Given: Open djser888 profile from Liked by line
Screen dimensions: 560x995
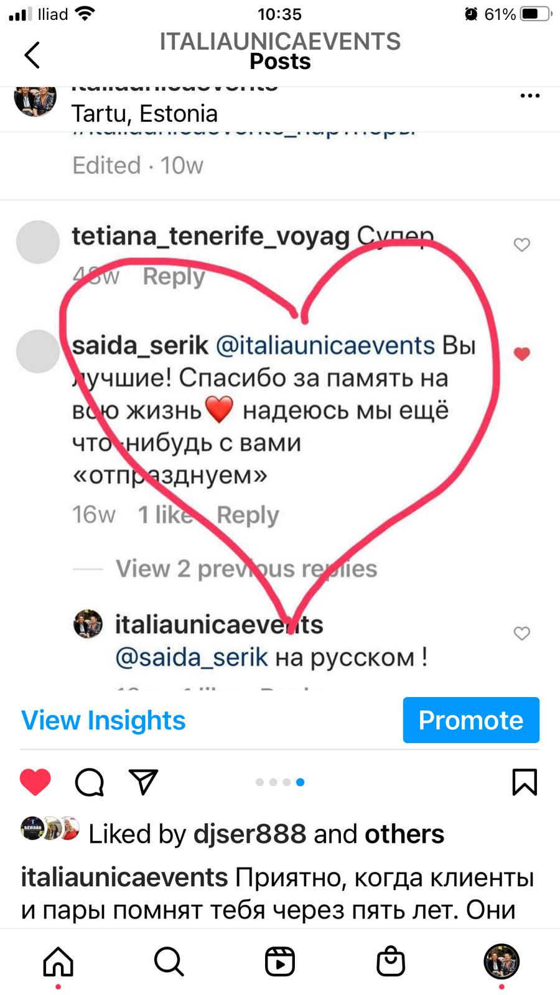Looking at the screenshot, I should [x=250, y=834].
